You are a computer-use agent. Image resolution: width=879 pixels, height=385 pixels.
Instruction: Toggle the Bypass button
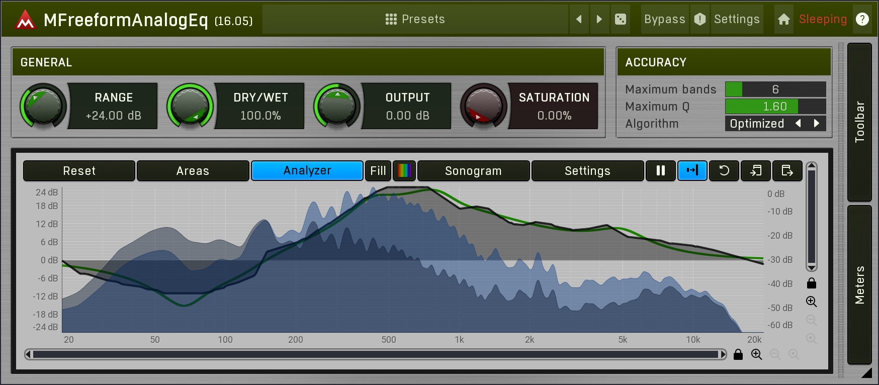coord(665,19)
